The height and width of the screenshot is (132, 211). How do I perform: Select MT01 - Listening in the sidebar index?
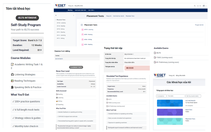[x=61, y=35]
